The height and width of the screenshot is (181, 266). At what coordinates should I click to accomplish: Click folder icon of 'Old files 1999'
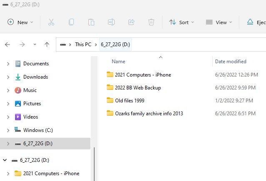click(110, 100)
